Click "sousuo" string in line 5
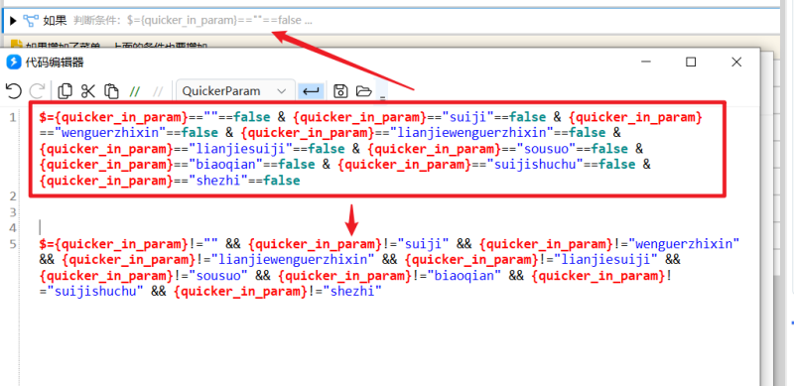The image size is (794, 386). pos(219,277)
